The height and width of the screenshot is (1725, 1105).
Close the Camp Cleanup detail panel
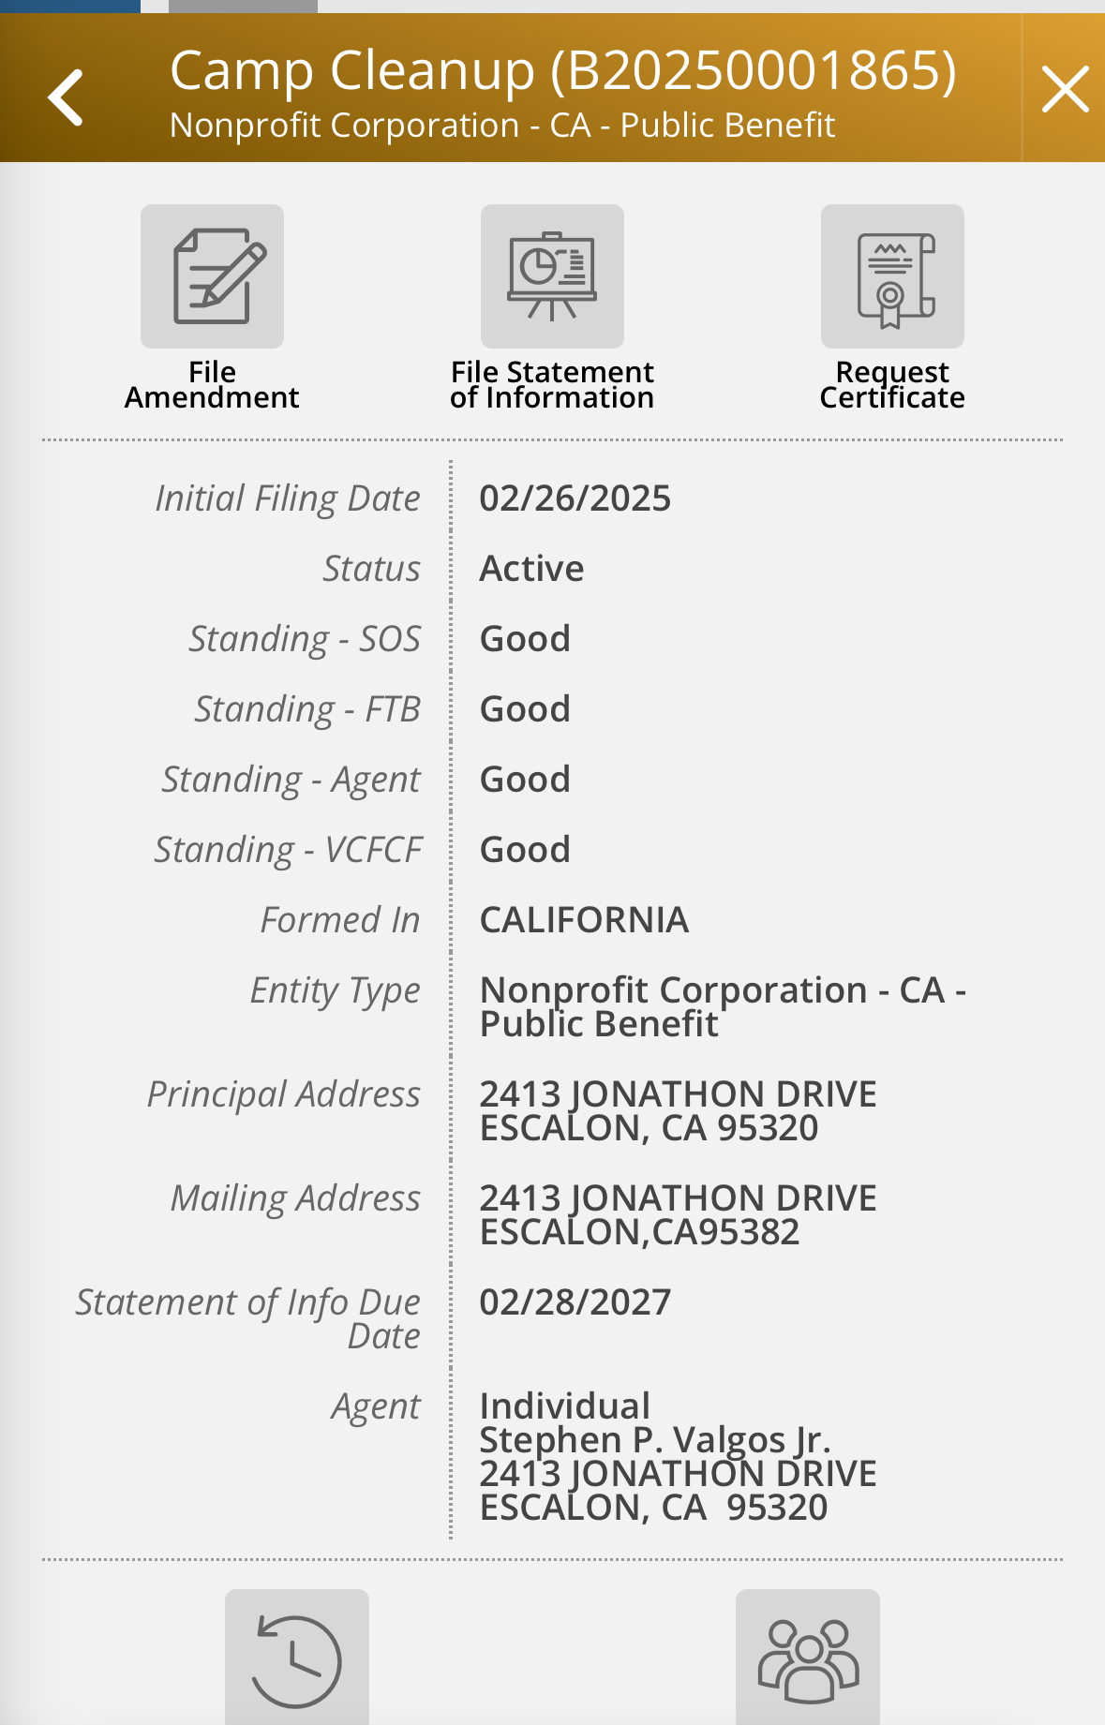pyautogui.click(x=1065, y=90)
